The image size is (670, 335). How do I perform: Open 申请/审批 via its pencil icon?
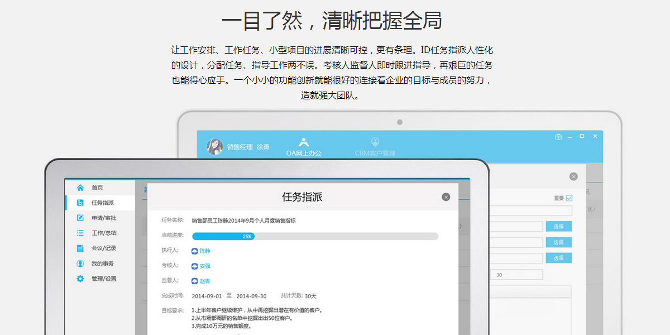tap(80, 218)
